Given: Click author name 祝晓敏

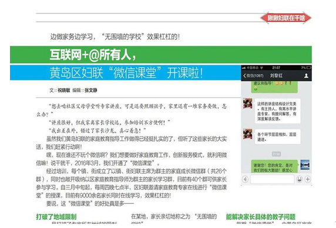Looking at the screenshot, I should point(64,90).
